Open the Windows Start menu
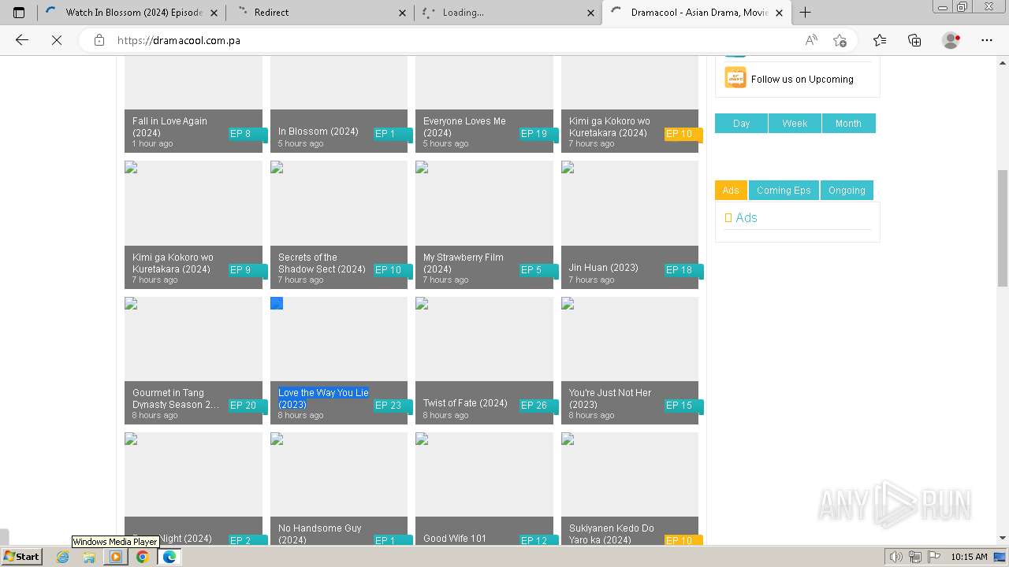Screen dimensions: 1009x567 click(x=22, y=557)
